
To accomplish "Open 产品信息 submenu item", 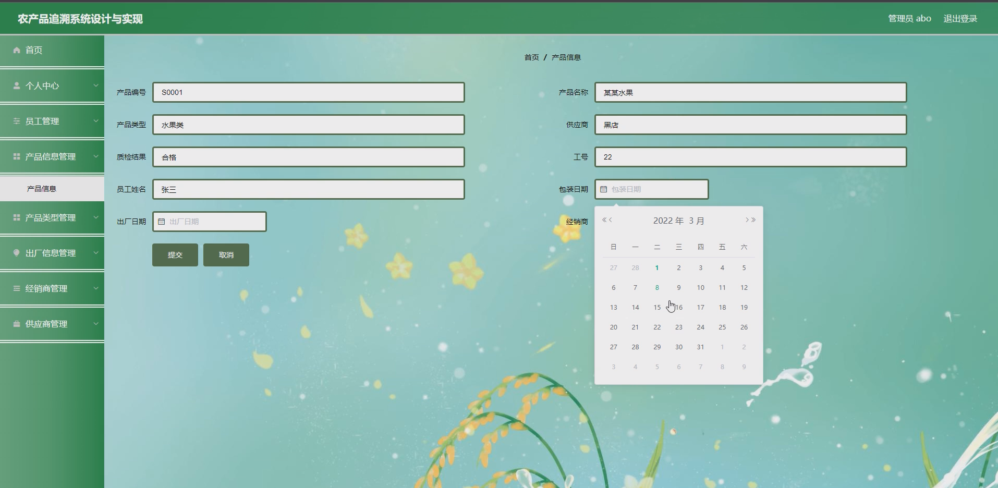I will click(x=52, y=189).
